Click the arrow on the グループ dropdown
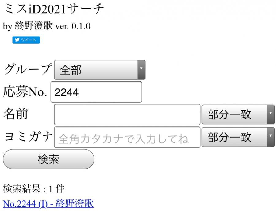 pos(141,70)
